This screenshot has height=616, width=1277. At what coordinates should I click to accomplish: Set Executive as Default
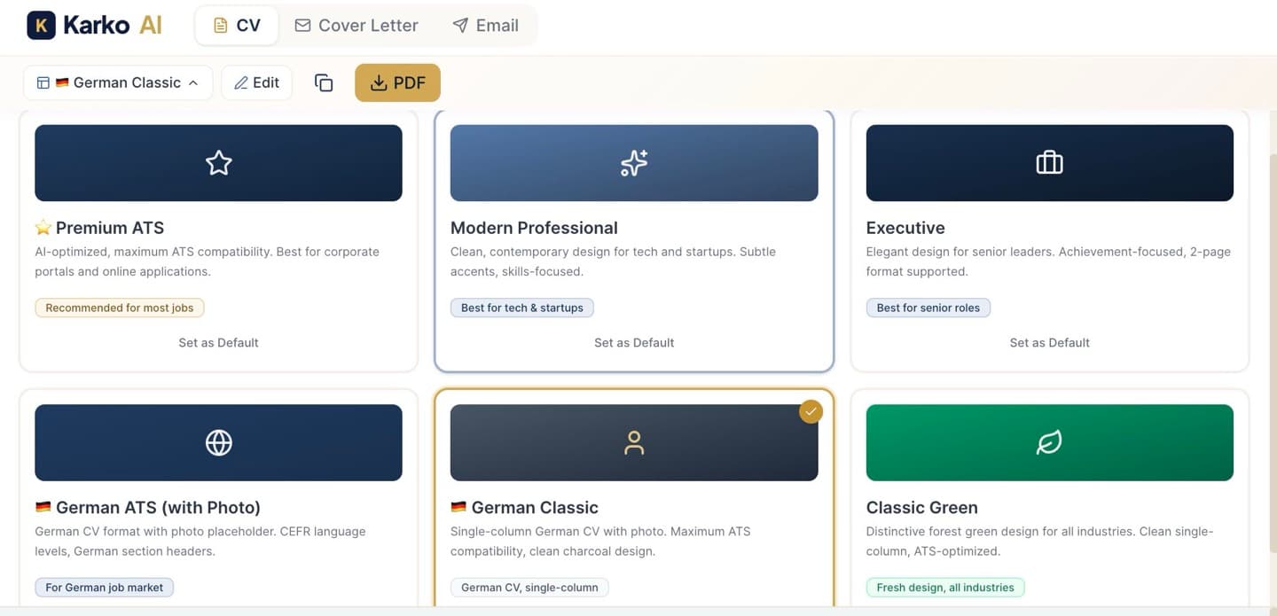pos(1049,342)
